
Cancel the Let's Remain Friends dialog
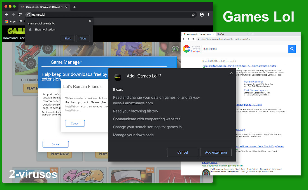[75, 123]
